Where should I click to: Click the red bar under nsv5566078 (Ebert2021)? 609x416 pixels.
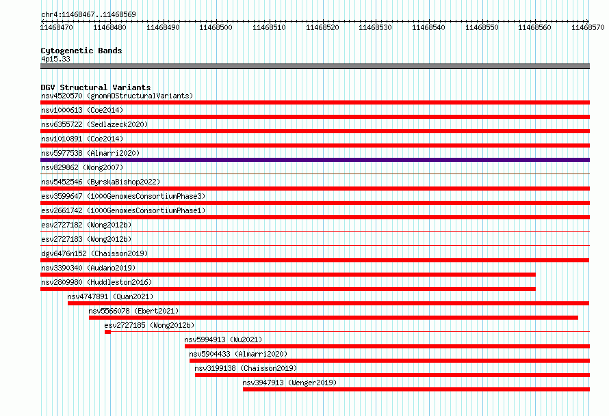click(333, 318)
